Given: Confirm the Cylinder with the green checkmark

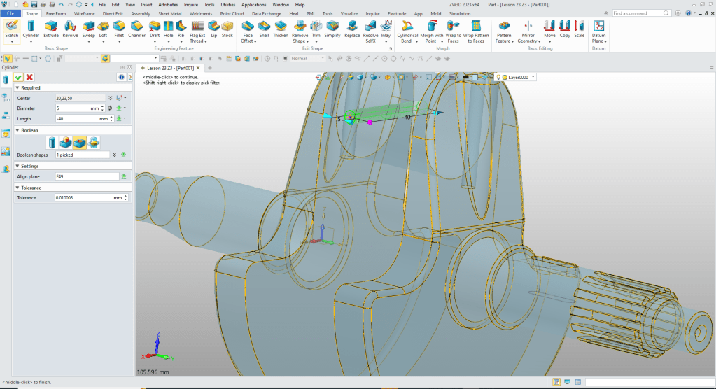Looking at the screenshot, I should click(18, 77).
